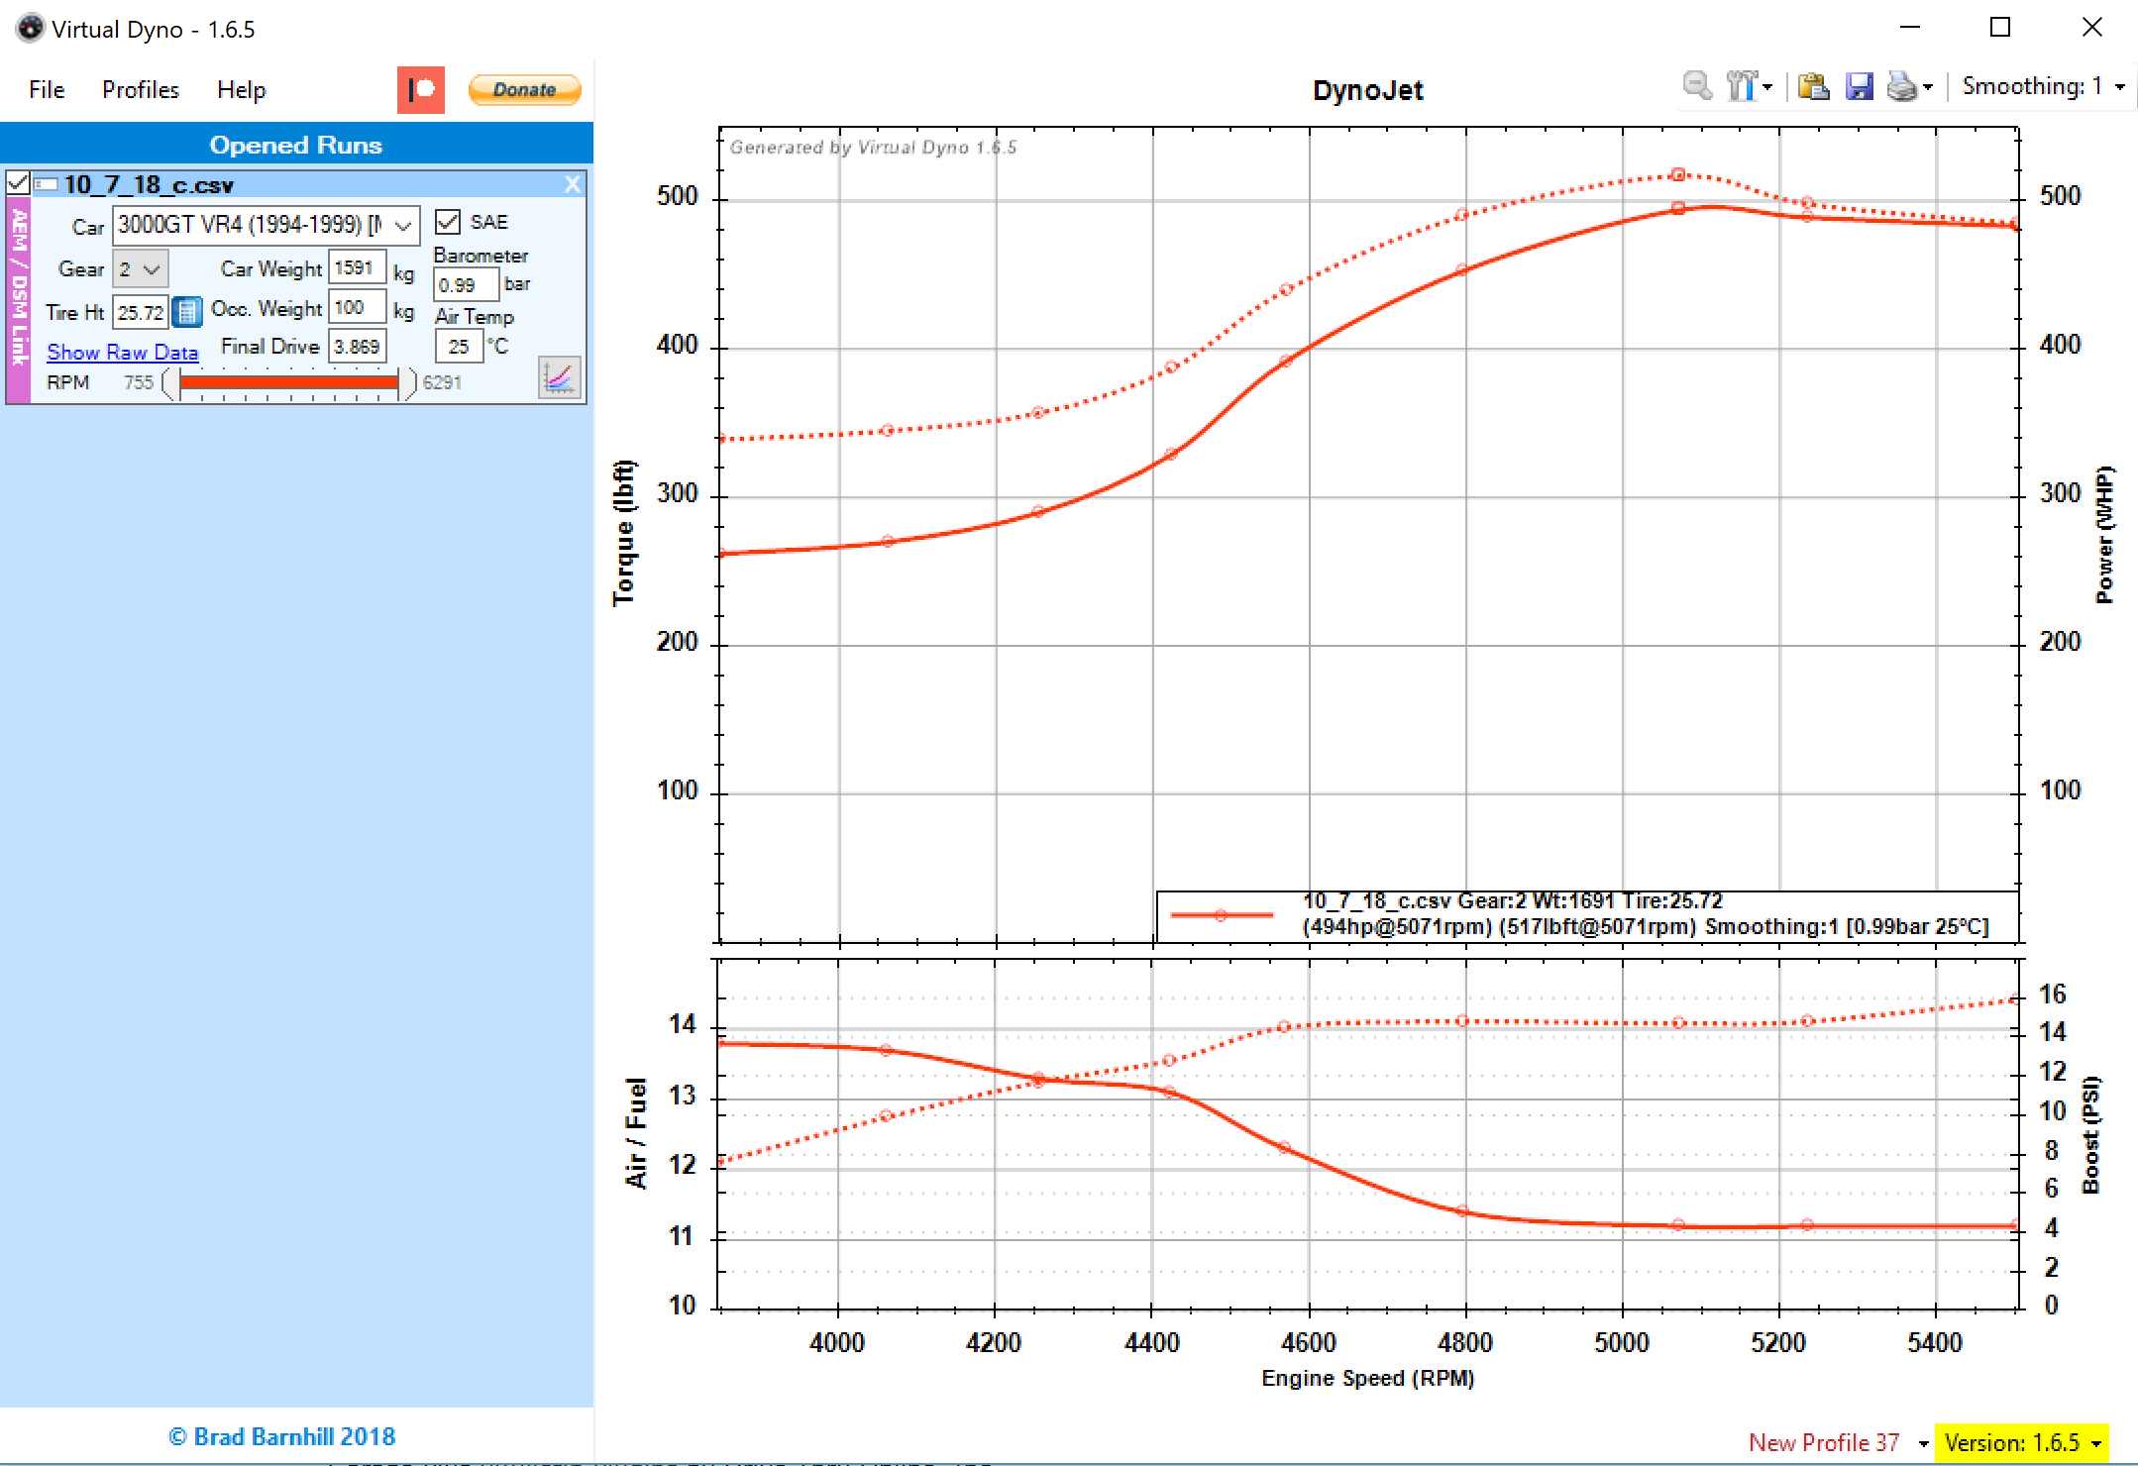The height and width of the screenshot is (1466, 2138).
Task: Toggle the SAE correction checkbox
Action: 448,222
